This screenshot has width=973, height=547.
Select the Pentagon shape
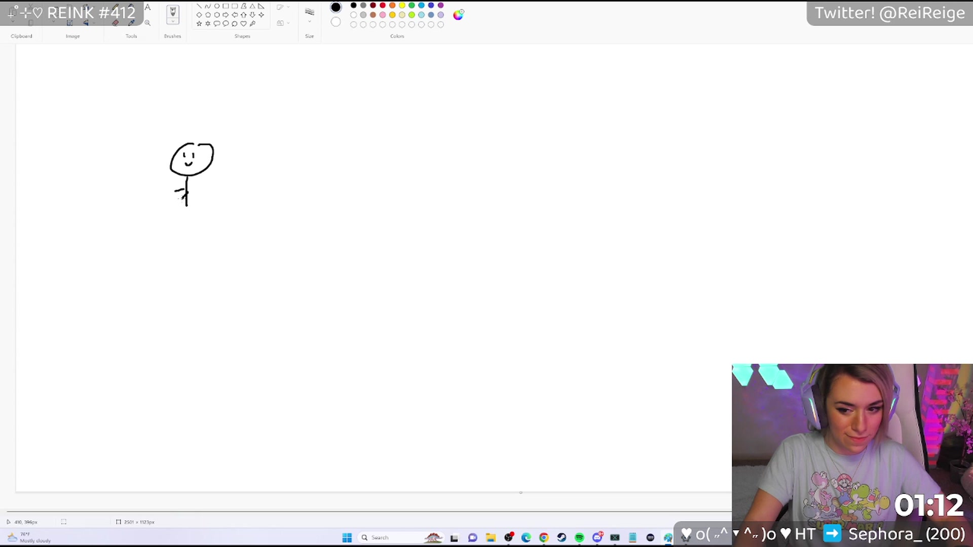pyautogui.click(x=208, y=15)
